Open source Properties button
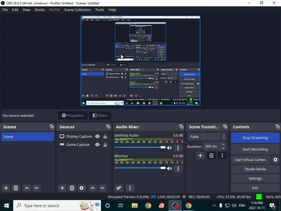Image resolution: width=281 pixels, height=211 pixels. coord(73,116)
